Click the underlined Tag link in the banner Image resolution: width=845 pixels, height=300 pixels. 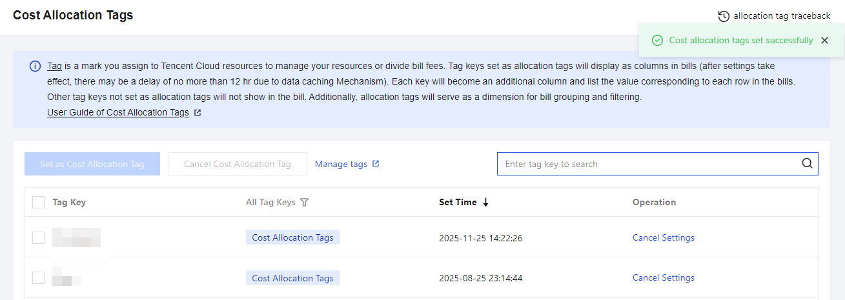point(54,66)
